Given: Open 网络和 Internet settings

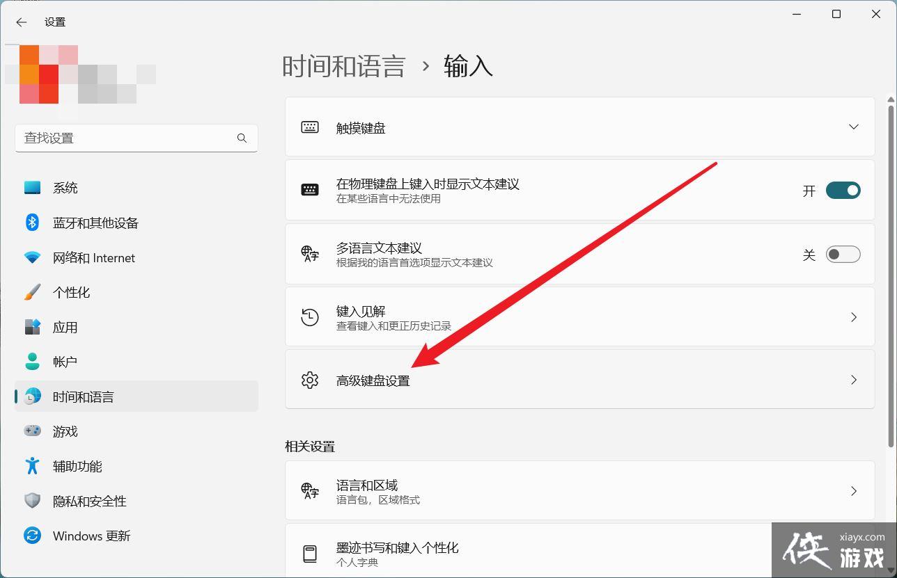Looking at the screenshot, I should pyautogui.click(x=94, y=257).
